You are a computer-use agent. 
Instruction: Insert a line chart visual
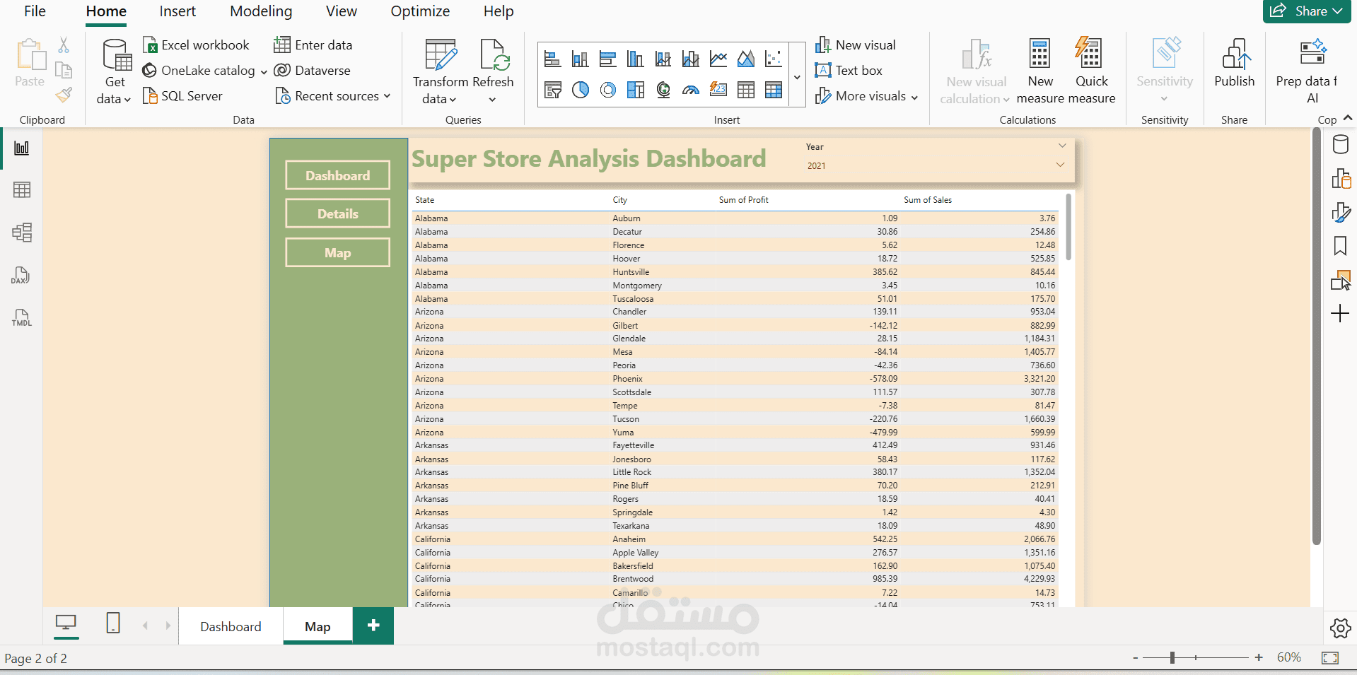tap(718, 59)
